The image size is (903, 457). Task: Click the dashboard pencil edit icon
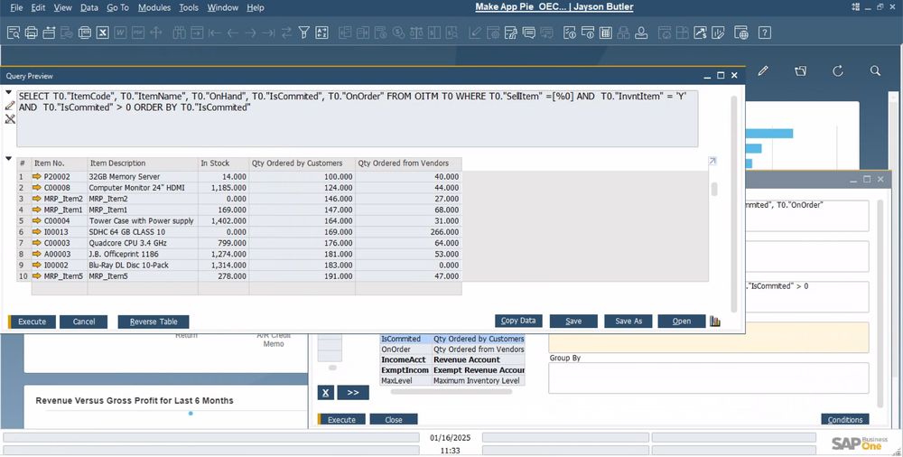pos(763,70)
